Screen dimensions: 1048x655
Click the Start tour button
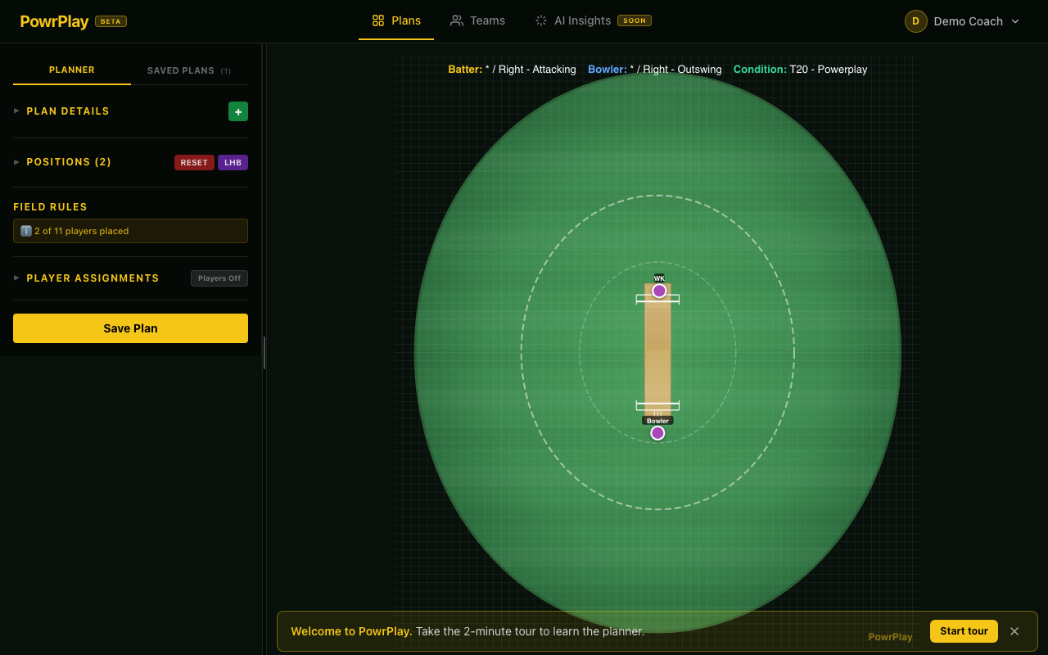tap(964, 631)
